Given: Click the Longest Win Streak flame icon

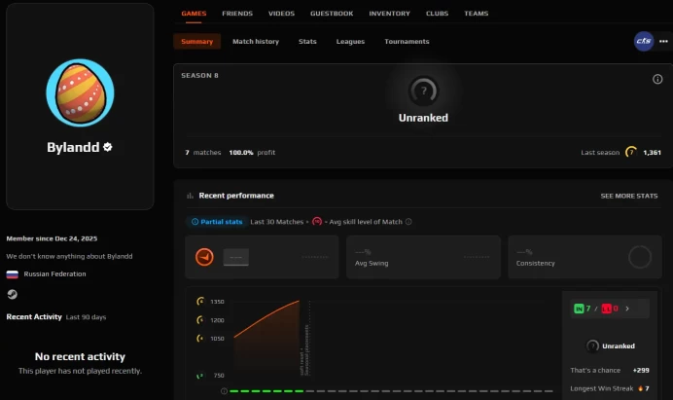Looking at the screenshot, I should [x=640, y=388].
